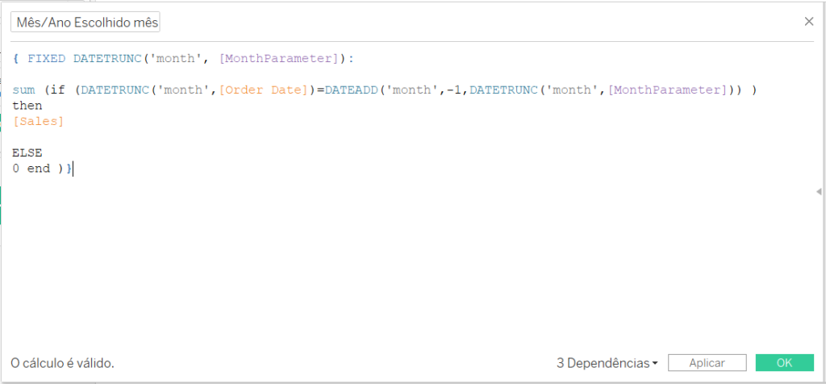Expand the function reference panel arrow
Screen dimensions: 826x384
point(820,191)
